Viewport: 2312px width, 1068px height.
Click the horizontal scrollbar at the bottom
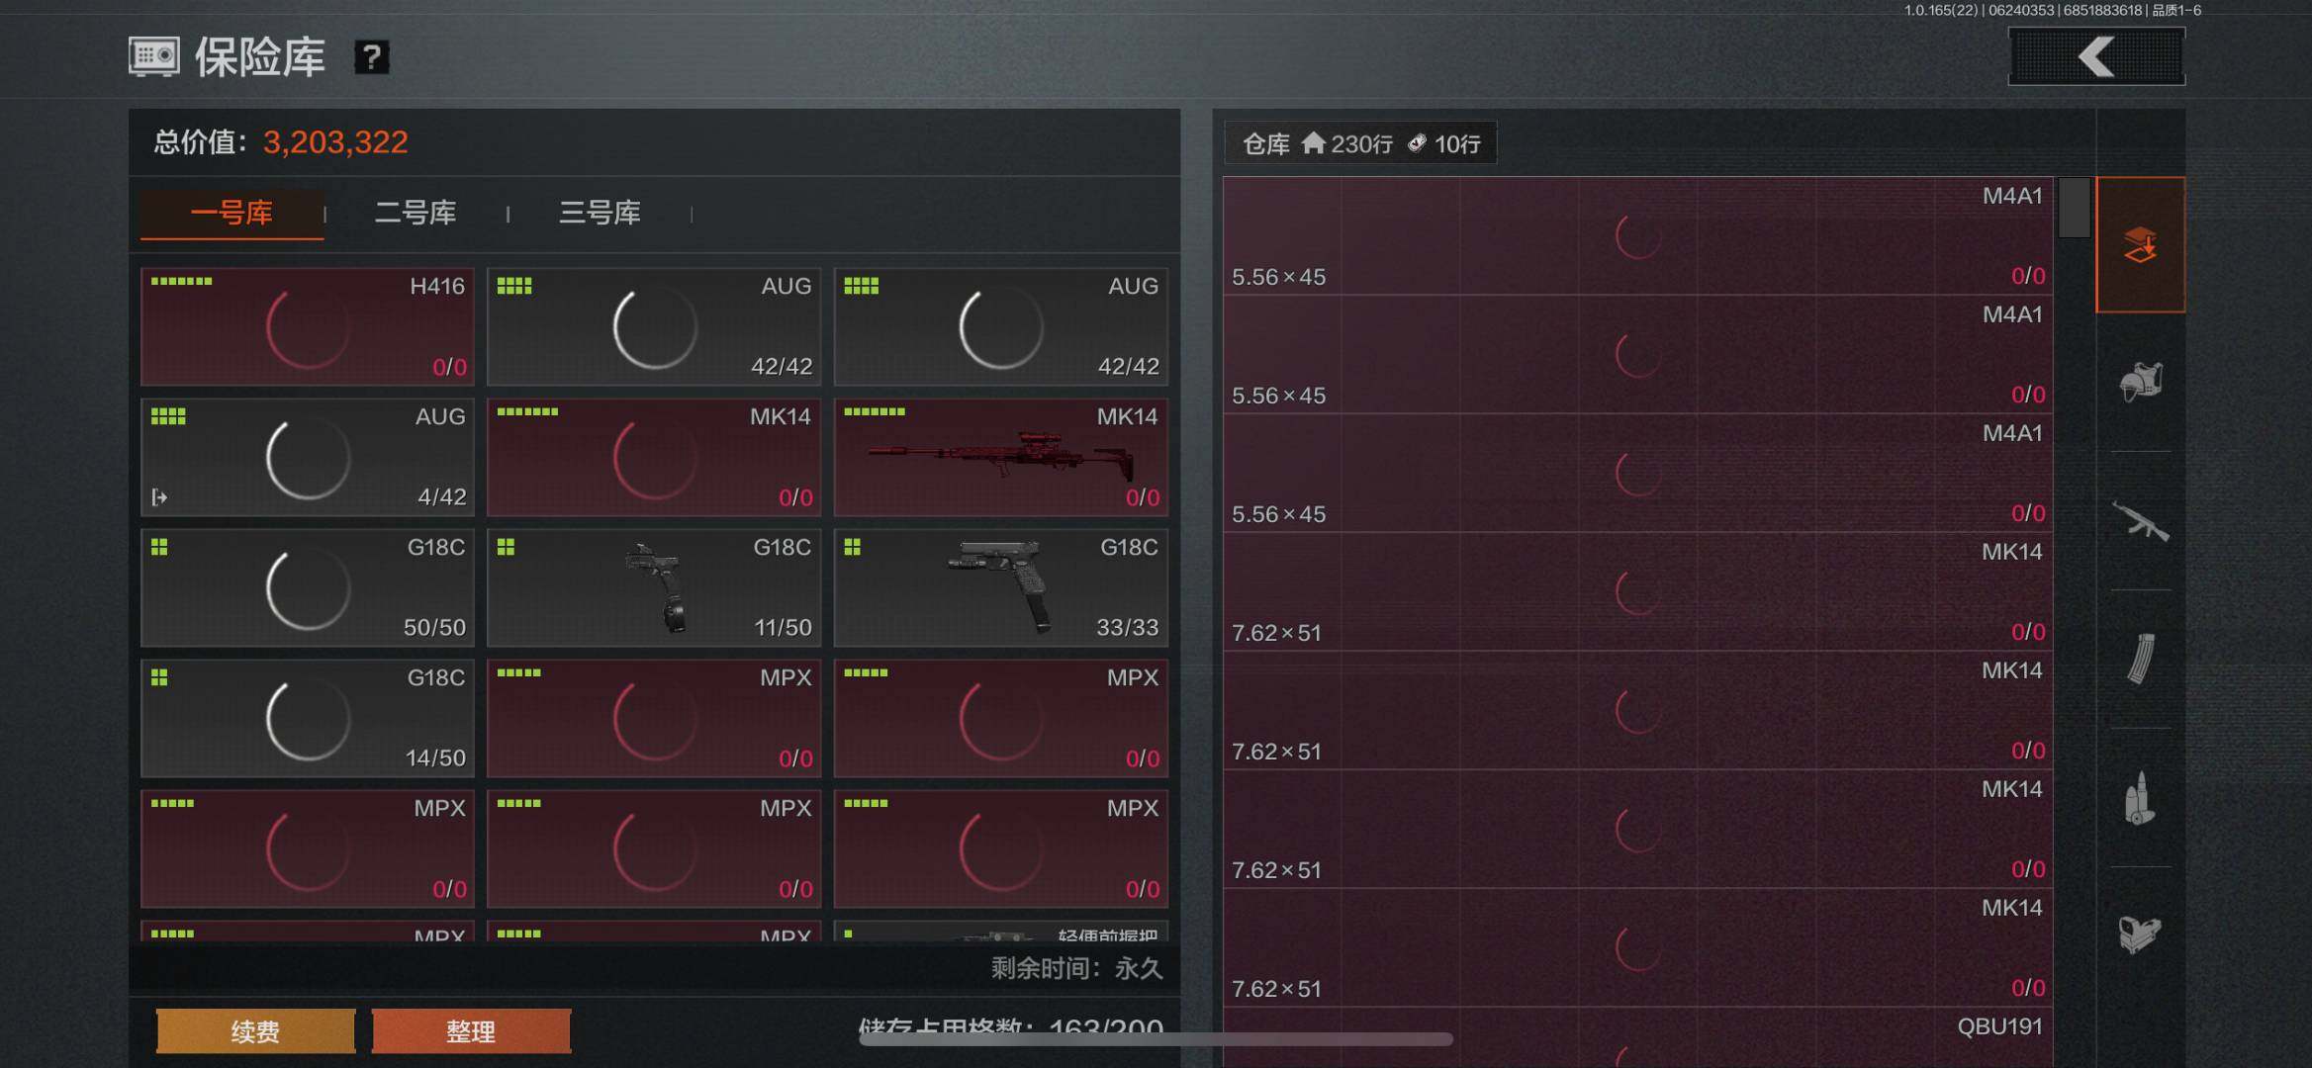[1156, 1039]
